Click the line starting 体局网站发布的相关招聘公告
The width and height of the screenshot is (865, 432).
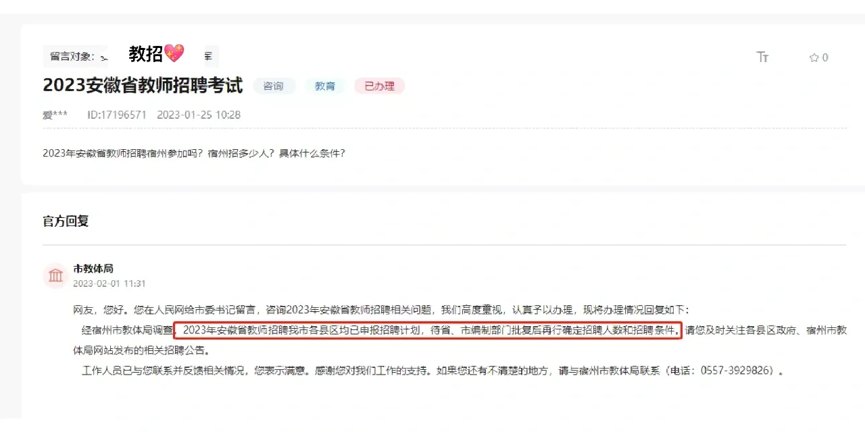[x=141, y=350]
